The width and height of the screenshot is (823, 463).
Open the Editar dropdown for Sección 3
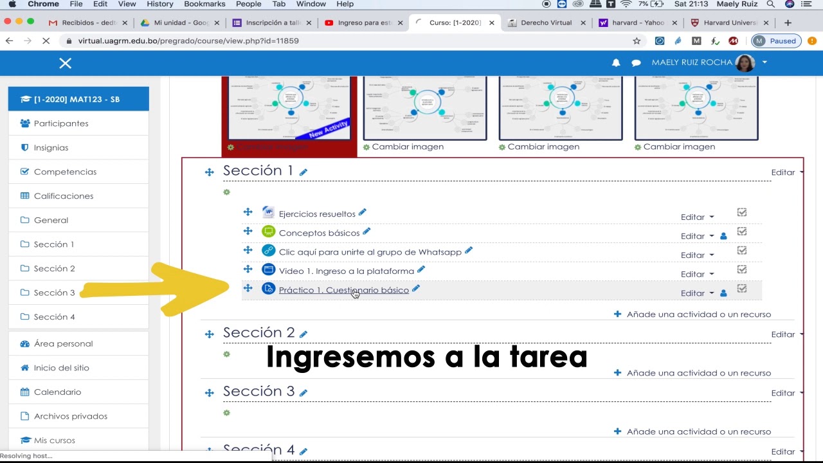[x=787, y=393]
